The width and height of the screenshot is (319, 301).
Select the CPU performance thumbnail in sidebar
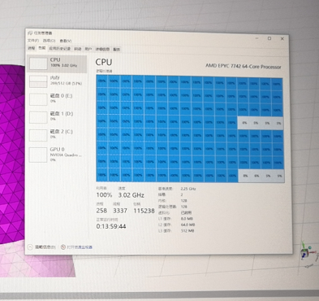pyautogui.click(x=57, y=63)
